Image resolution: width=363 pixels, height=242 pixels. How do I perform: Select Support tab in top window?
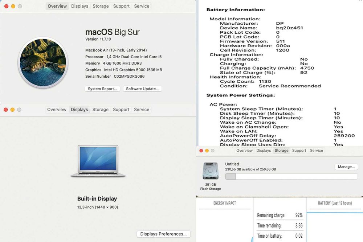(121, 6)
